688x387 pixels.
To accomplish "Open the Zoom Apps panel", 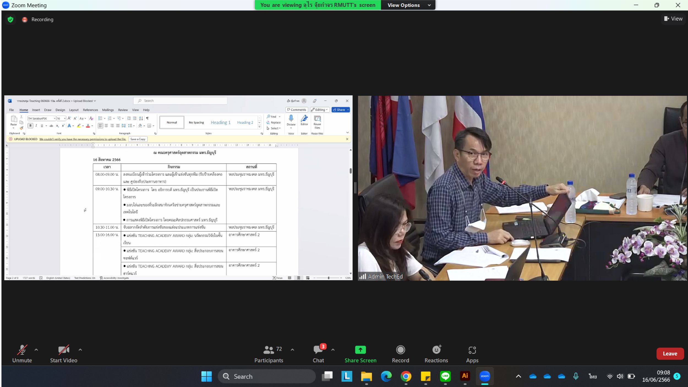I will click(x=472, y=353).
